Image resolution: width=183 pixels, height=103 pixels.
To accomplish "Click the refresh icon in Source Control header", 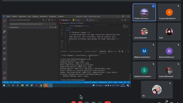I will (52, 20).
